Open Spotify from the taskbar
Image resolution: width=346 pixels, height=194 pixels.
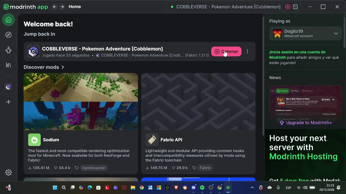point(202,188)
